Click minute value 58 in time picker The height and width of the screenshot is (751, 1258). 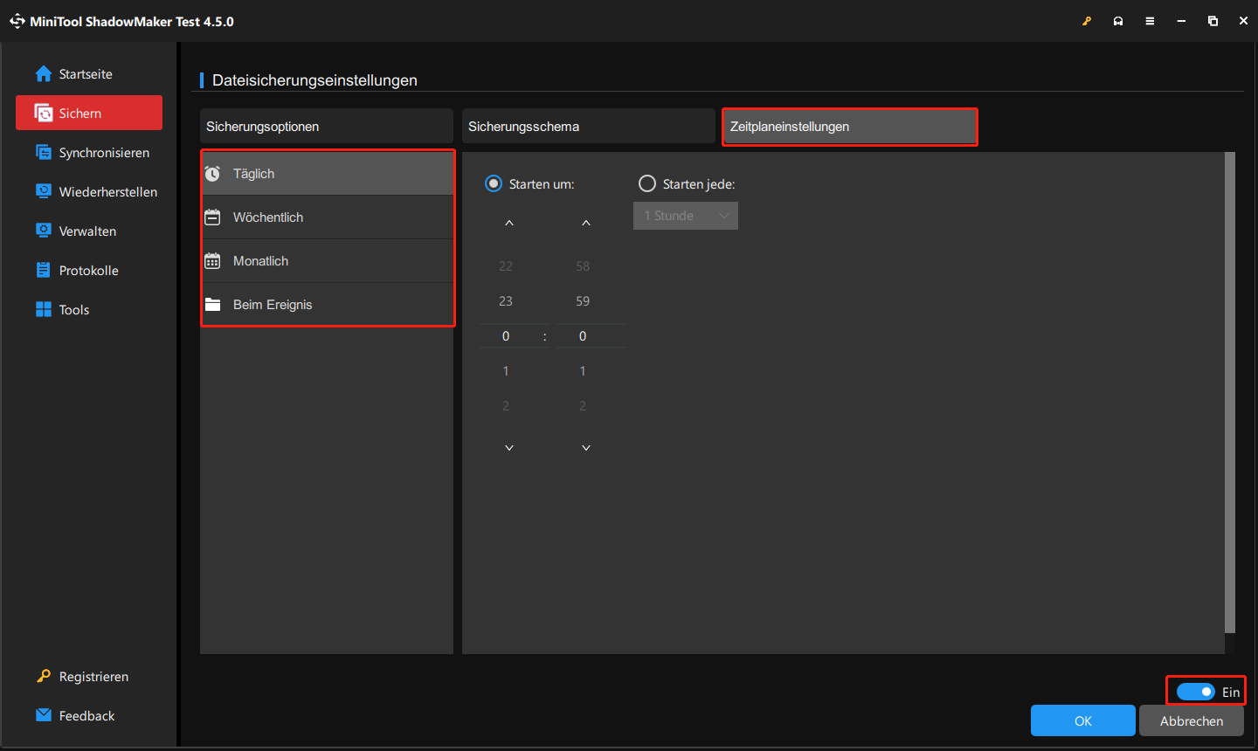583,266
